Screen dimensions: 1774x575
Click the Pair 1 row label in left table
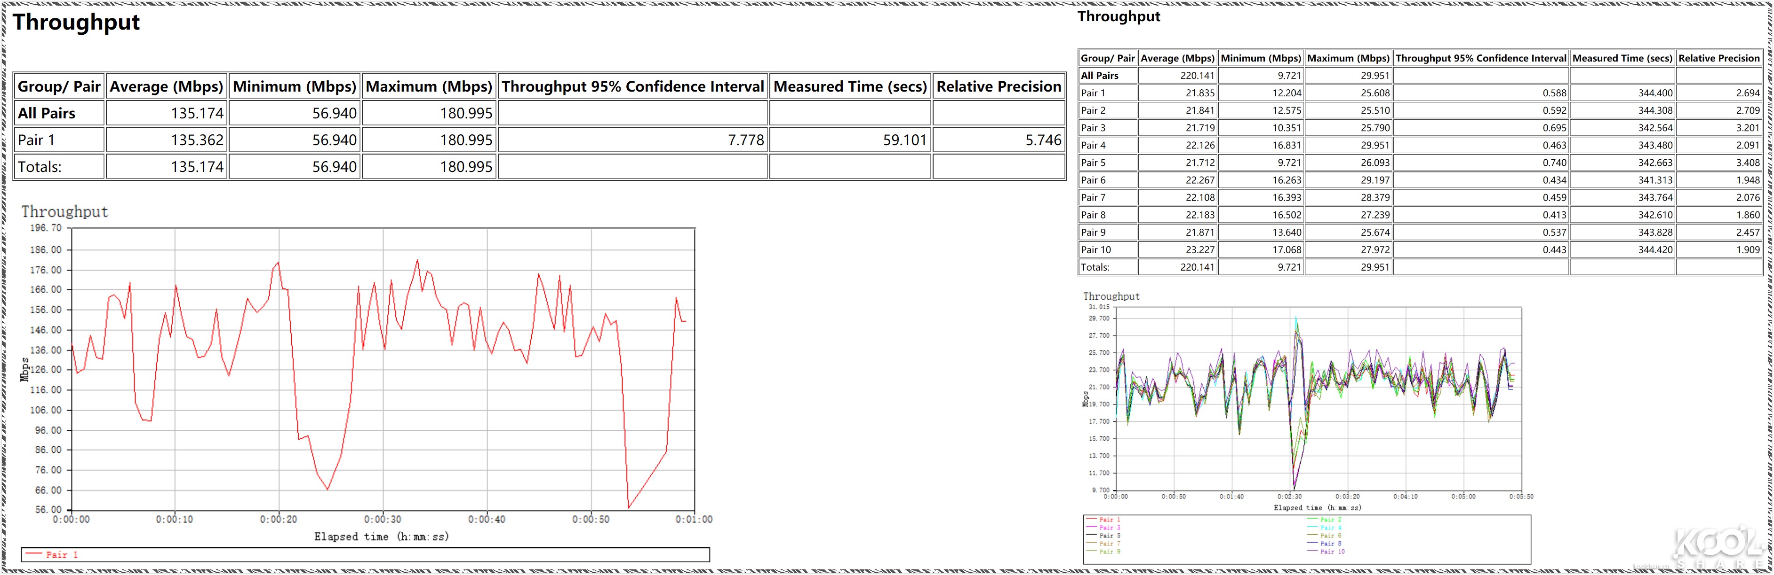point(36,140)
